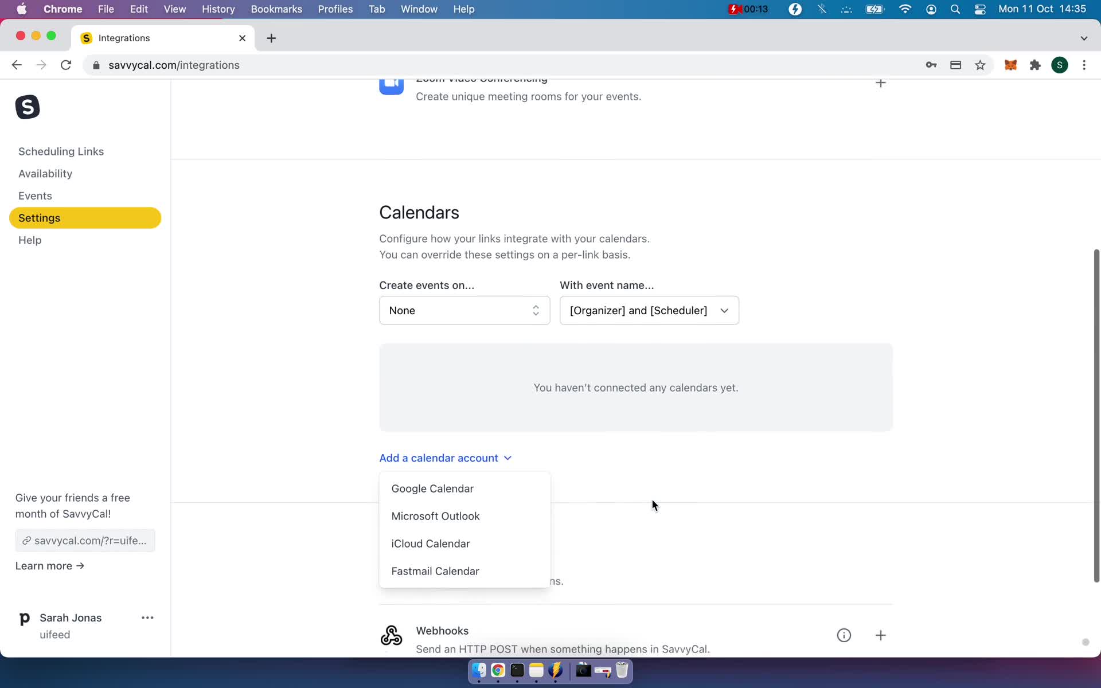Viewport: 1101px width, 688px height.
Task: Click the back navigation arrow icon
Action: [17, 65]
